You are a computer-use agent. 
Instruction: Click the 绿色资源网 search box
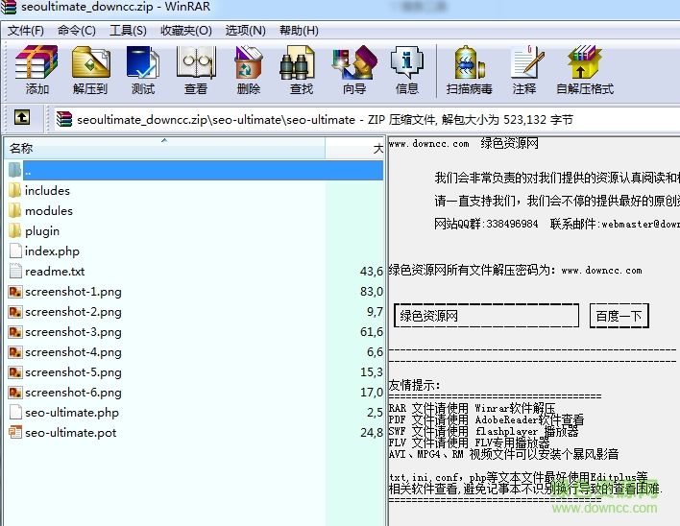(486, 316)
